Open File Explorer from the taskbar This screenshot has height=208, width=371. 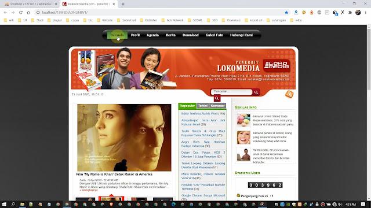[x=22, y=204]
